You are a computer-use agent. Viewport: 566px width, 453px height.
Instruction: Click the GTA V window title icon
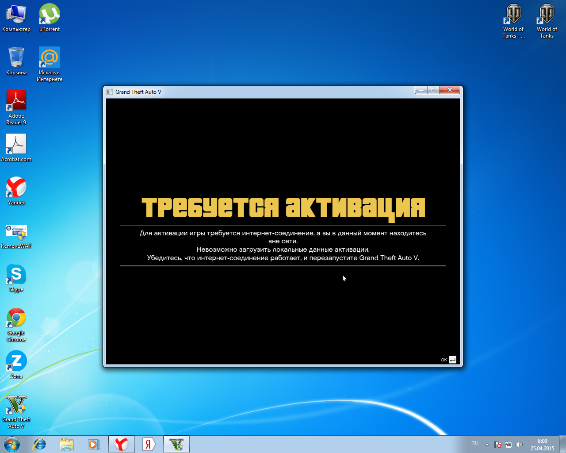tap(110, 92)
